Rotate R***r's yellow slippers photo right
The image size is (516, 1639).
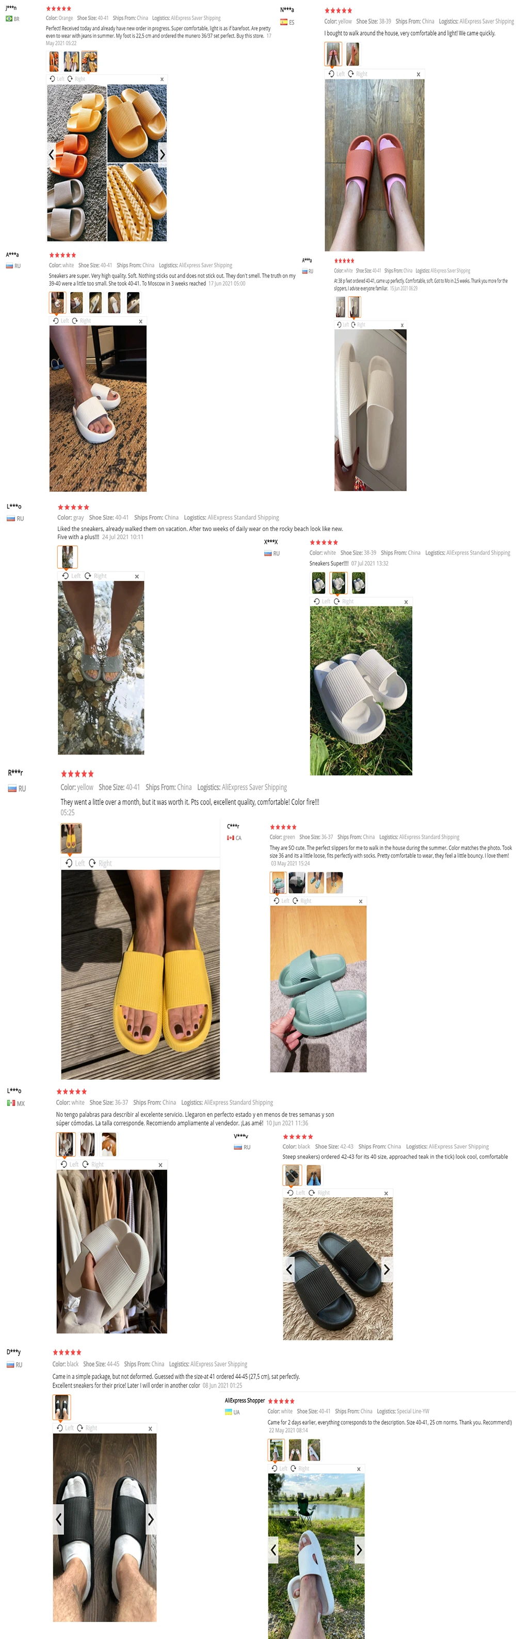pyautogui.click(x=101, y=863)
